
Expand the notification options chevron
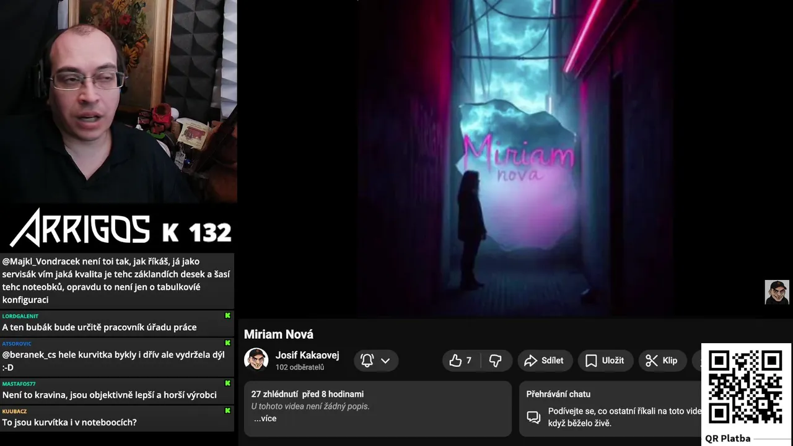tap(385, 361)
